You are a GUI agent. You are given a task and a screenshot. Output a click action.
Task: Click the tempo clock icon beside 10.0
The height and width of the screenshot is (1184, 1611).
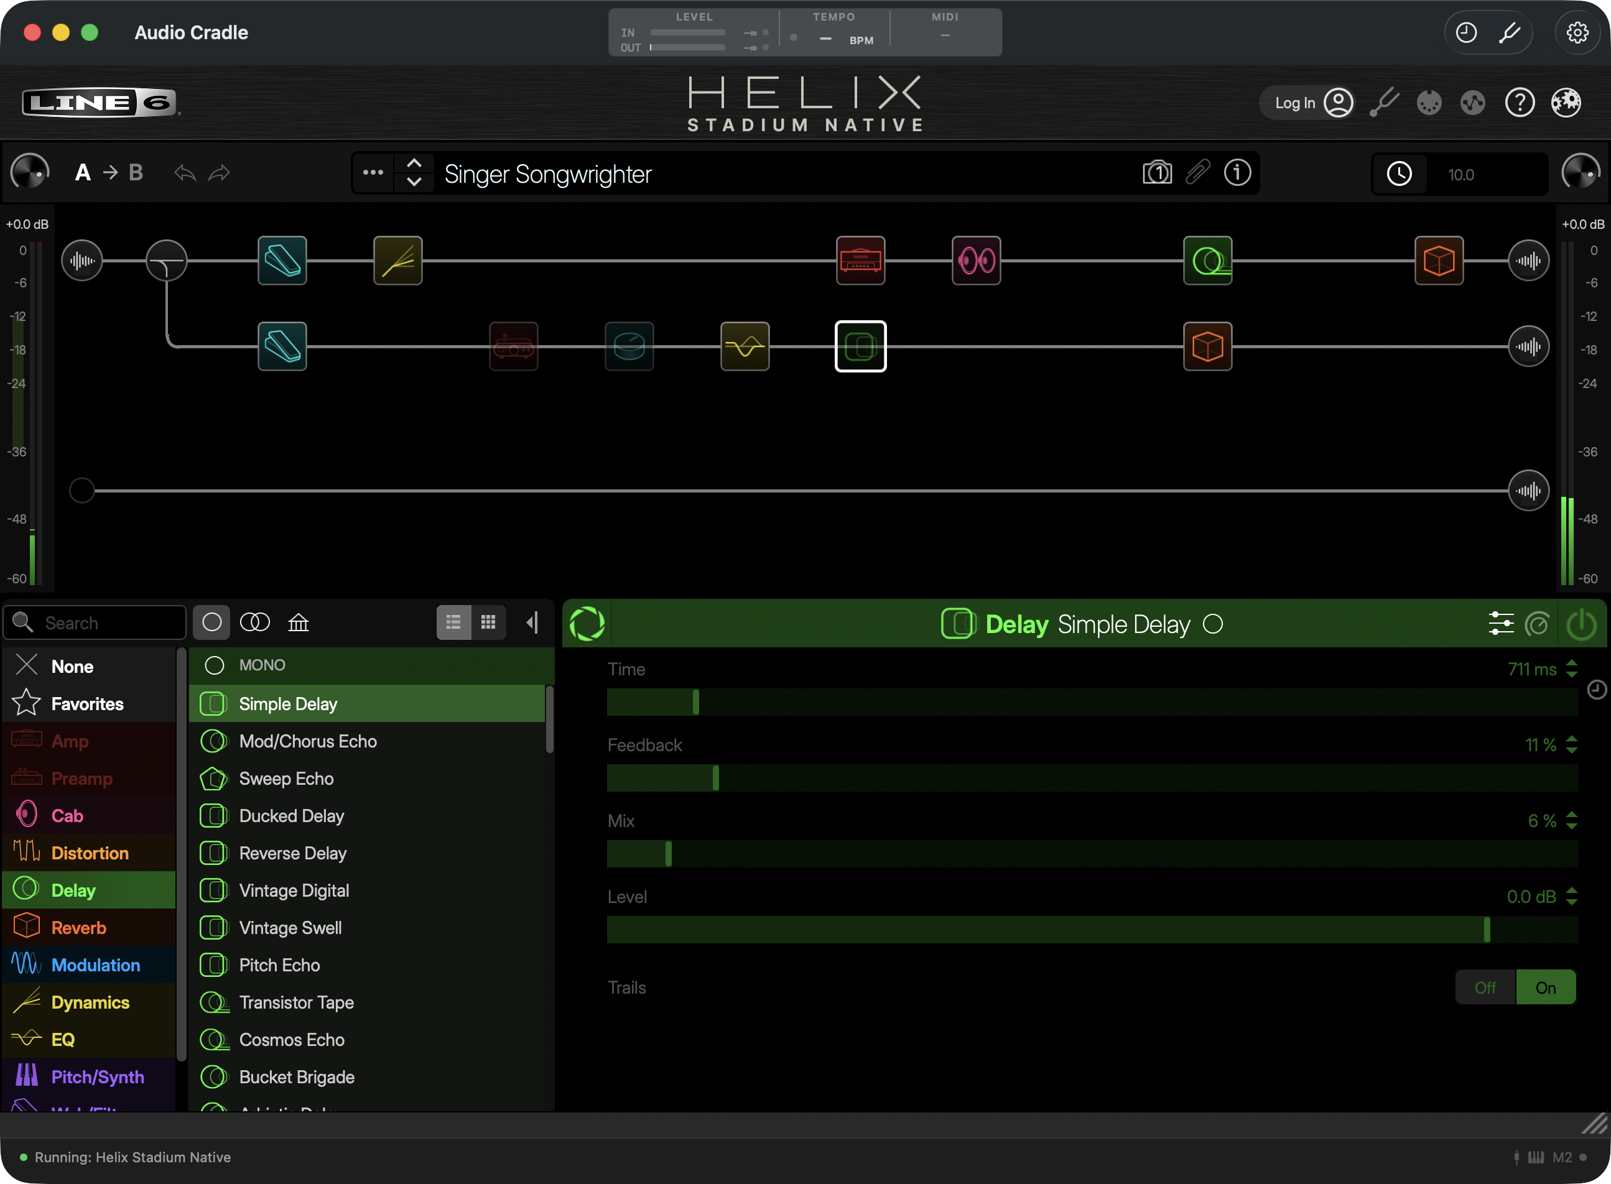pyautogui.click(x=1399, y=173)
